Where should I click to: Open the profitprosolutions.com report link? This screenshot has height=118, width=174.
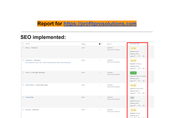(100, 24)
